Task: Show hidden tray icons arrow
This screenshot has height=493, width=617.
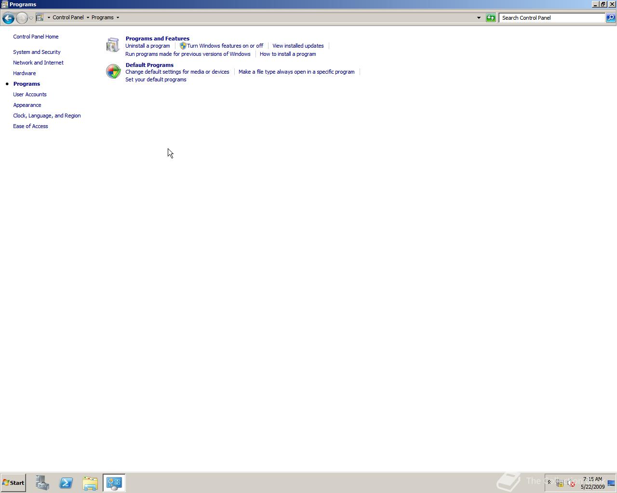Action: point(549,482)
